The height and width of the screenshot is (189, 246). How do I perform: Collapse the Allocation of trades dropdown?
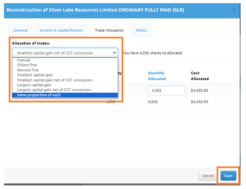click(65, 52)
